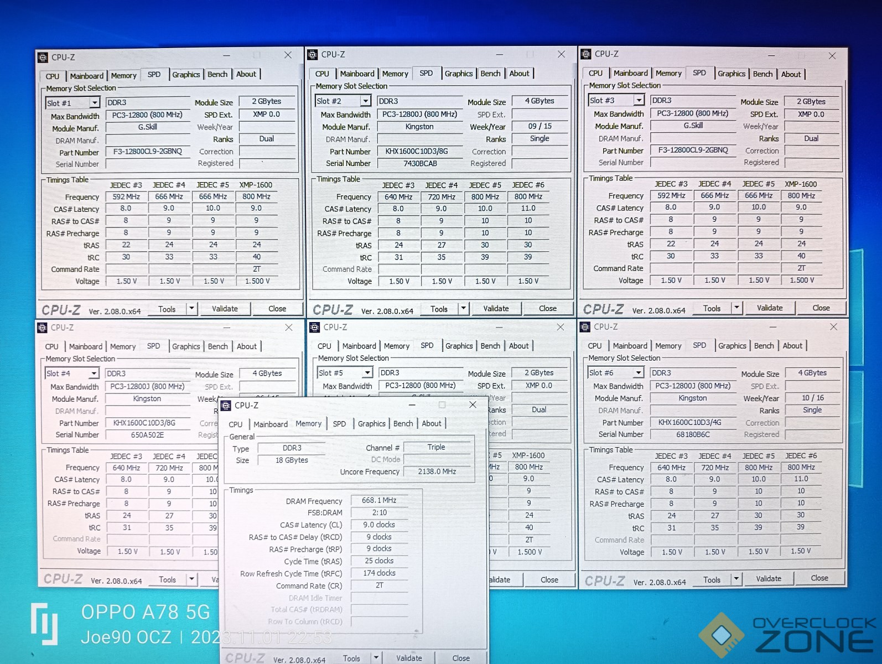Expand Tools arrow in Slot #3 window
Image resolution: width=882 pixels, height=664 pixels.
pos(736,308)
